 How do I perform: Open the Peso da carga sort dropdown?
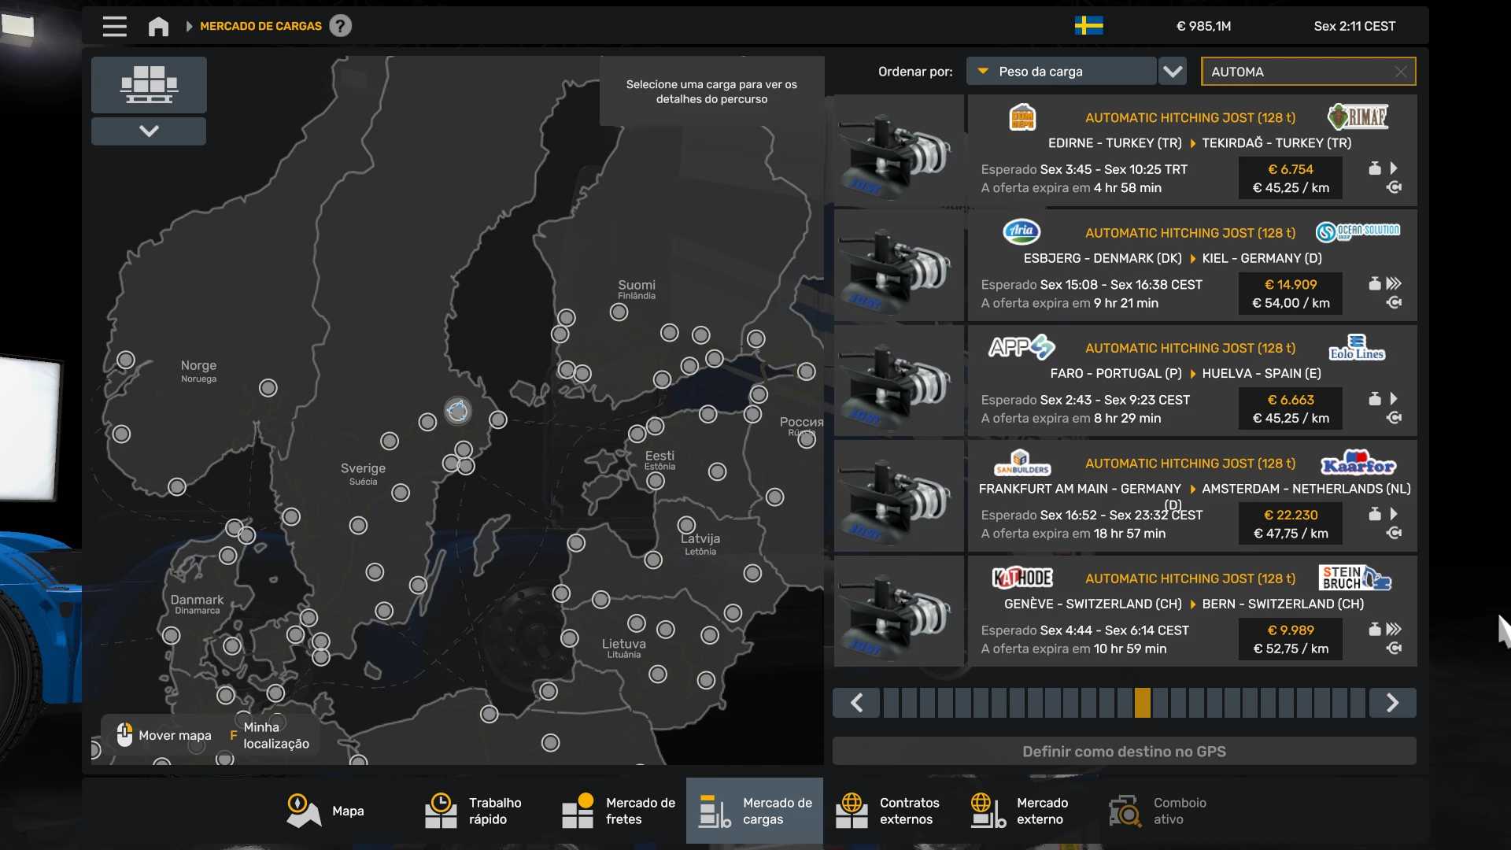(1061, 72)
